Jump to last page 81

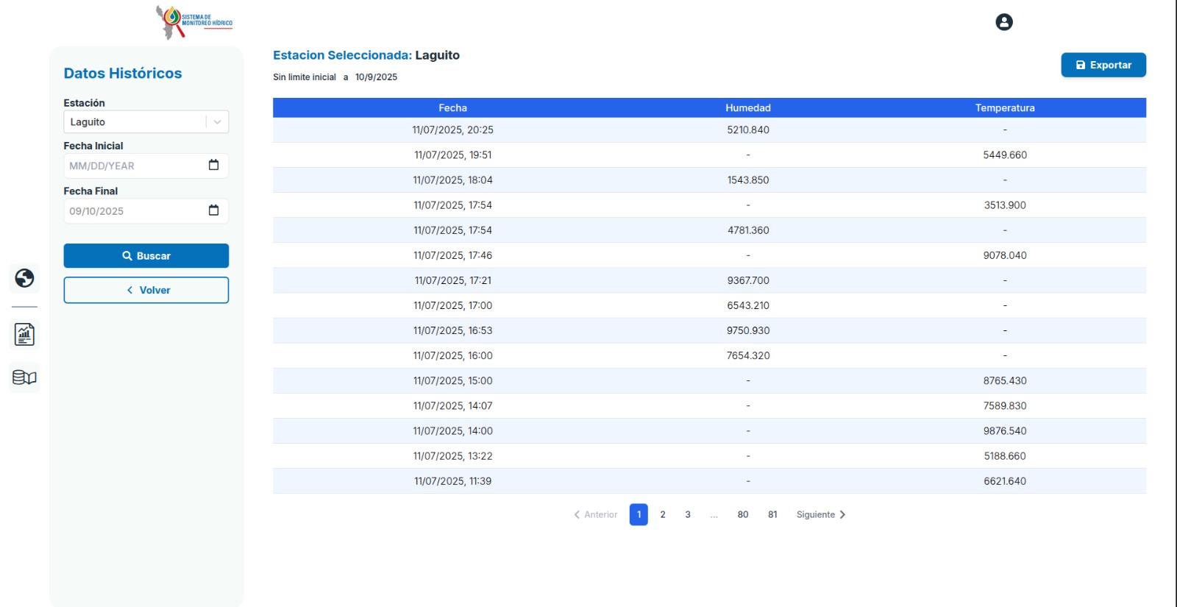click(x=772, y=515)
